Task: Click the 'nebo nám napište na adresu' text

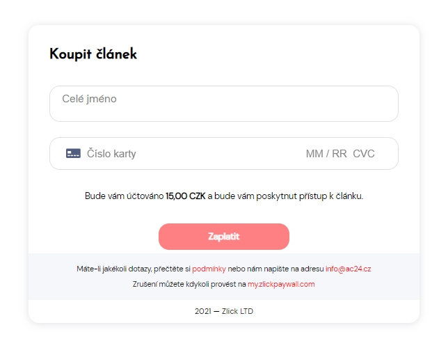Action: pyautogui.click(x=280, y=269)
